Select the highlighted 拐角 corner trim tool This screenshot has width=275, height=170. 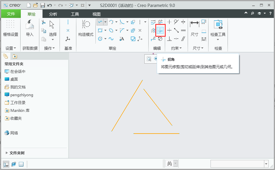coord(160,30)
